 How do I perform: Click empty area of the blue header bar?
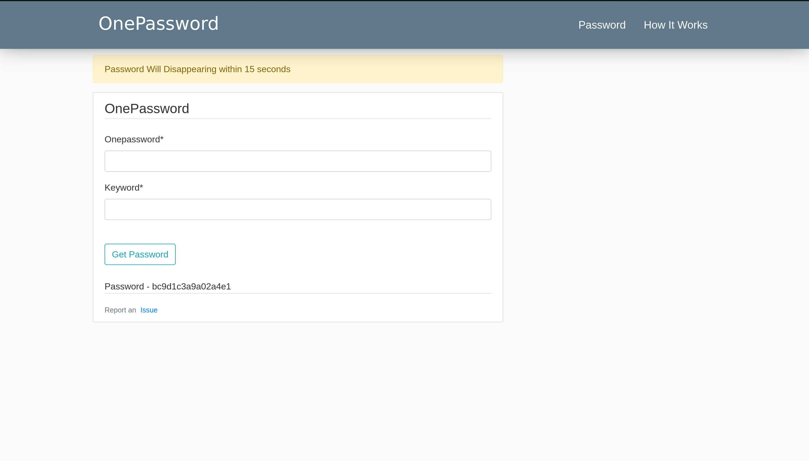[x=396, y=25]
